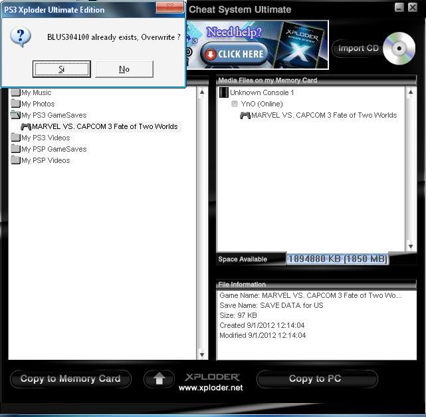Viewport: 426px width, 417px height.
Task: Select Unknown Console 1 in memory card tree
Action: pos(262,92)
